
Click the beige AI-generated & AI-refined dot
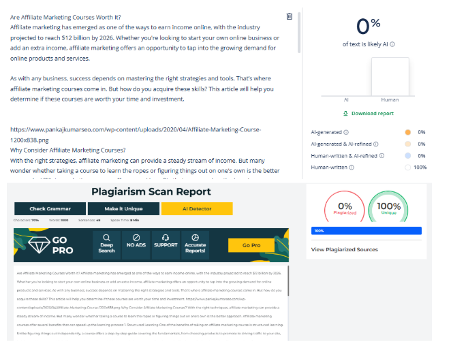pyautogui.click(x=407, y=144)
